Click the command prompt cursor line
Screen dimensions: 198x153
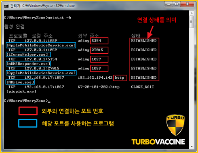coord(27,101)
